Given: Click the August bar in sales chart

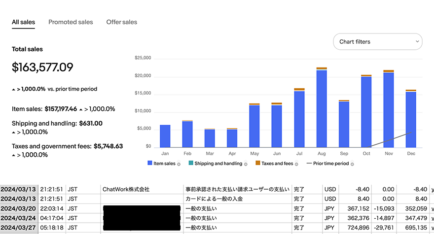Looking at the screenshot, I should click(322, 108).
